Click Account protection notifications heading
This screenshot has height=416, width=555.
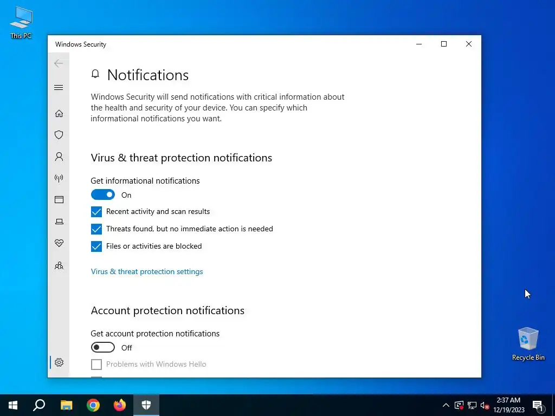[x=167, y=310]
